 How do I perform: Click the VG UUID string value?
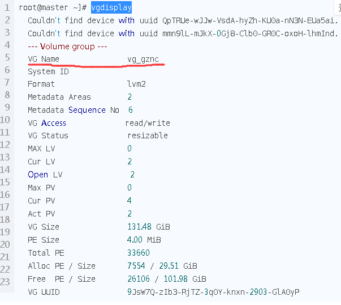point(213,292)
